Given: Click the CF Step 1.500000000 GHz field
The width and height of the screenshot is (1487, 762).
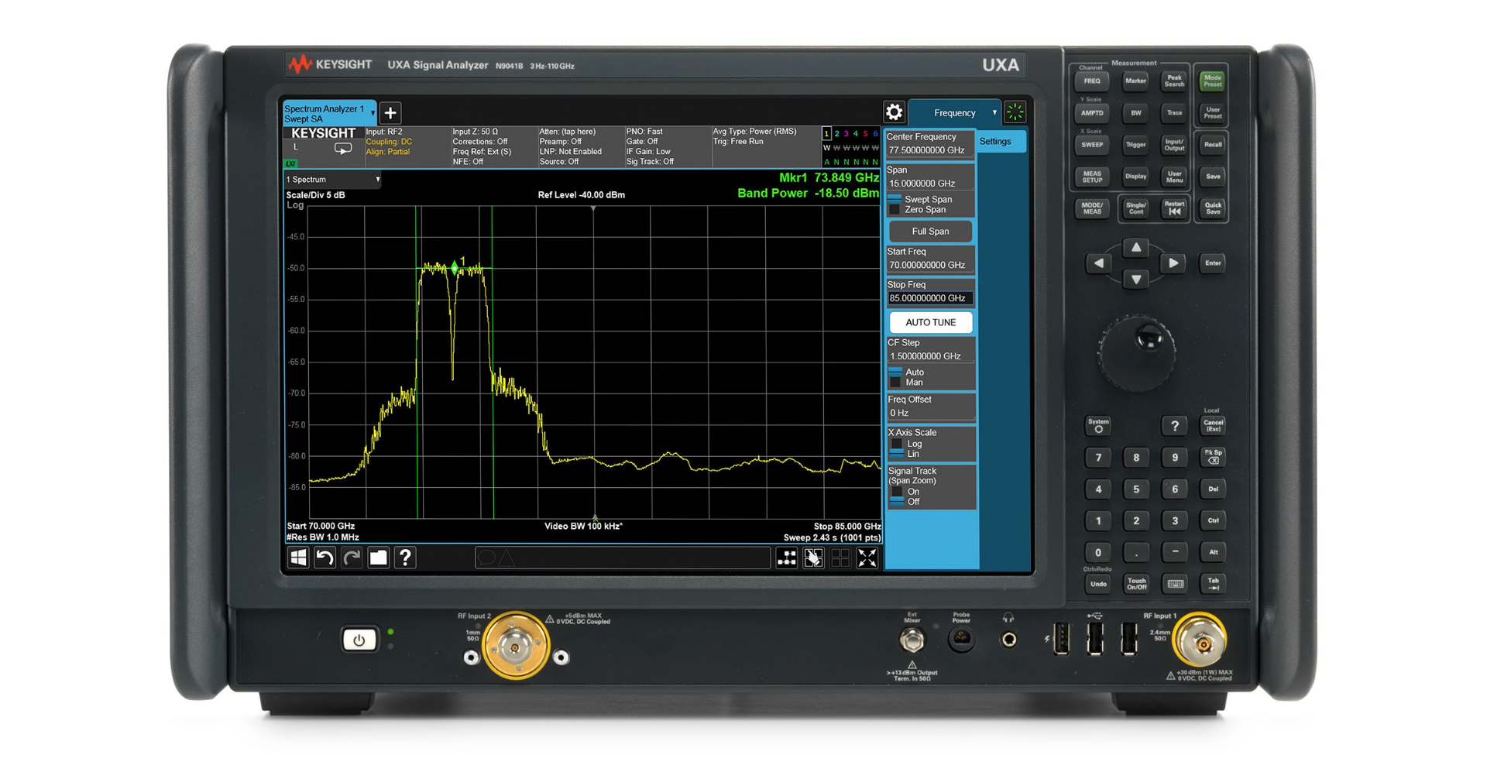Looking at the screenshot, I should point(930,356).
